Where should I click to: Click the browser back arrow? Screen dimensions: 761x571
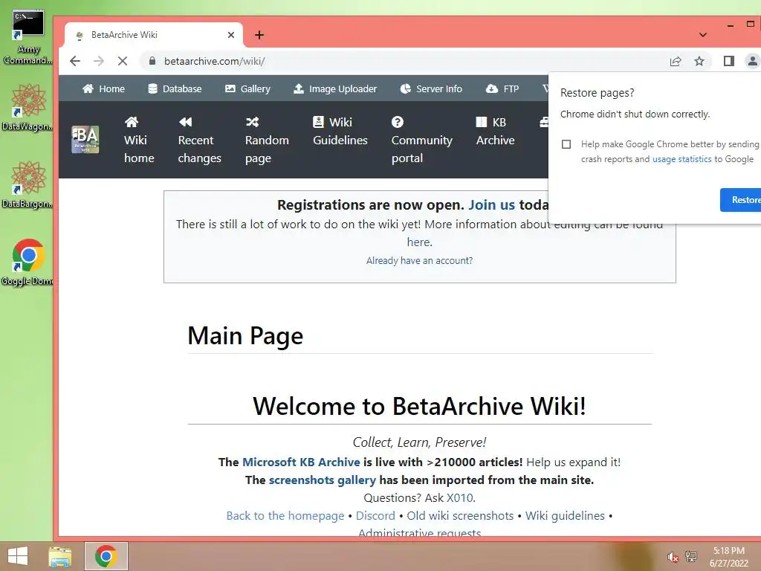(75, 61)
